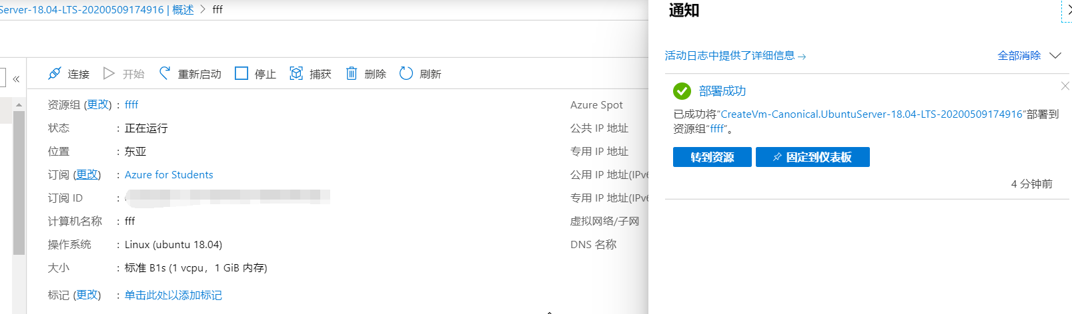Open the CreateVm-Canonical deployment link
This screenshot has width=1072, height=314.
pos(872,114)
